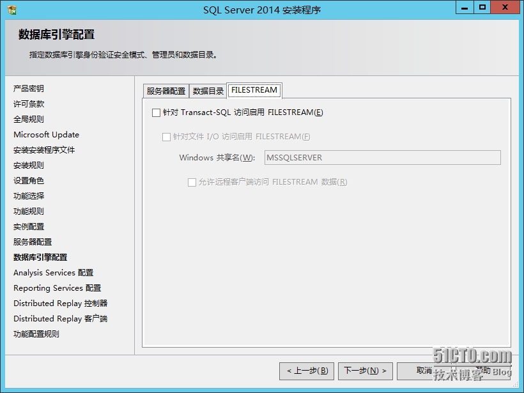Screen dimensions: 524x393
Task: Select 功能规则 step in sidebar
Action: [29, 212]
